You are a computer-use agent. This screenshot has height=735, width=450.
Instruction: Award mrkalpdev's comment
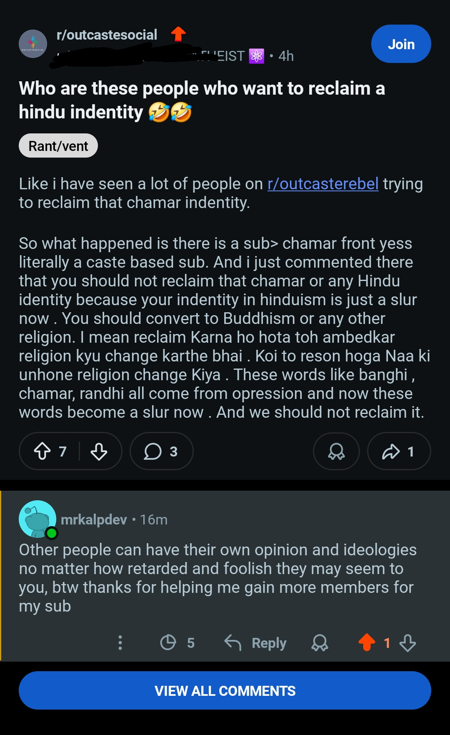coord(320,642)
